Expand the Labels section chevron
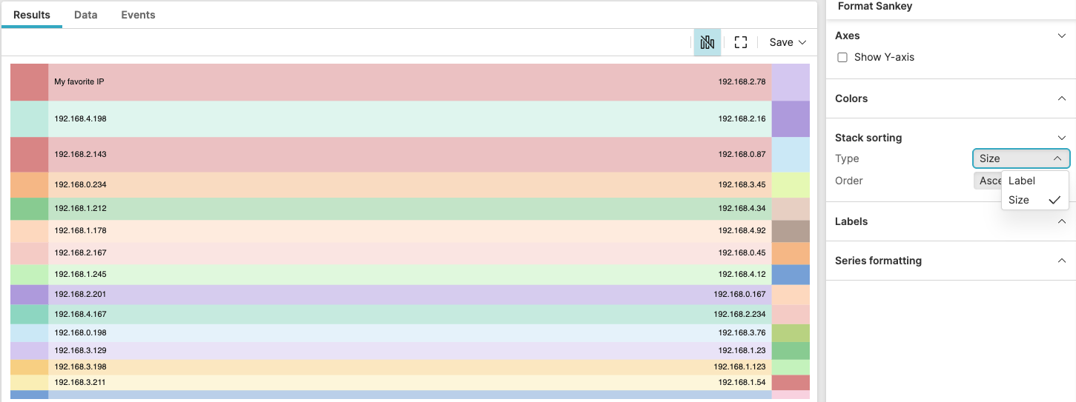 [x=1062, y=221]
